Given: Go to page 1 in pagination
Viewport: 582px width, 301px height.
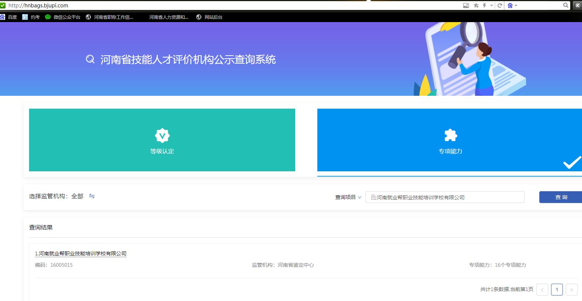Looking at the screenshot, I should pyautogui.click(x=557, y=290).
